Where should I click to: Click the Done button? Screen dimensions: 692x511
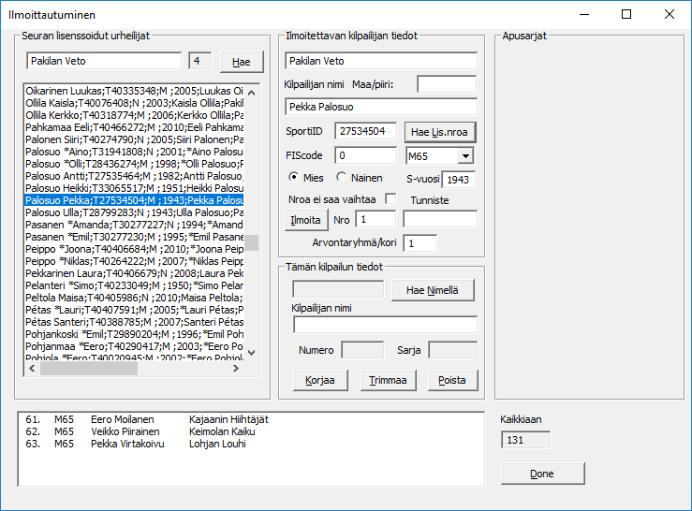coord(541,474)
